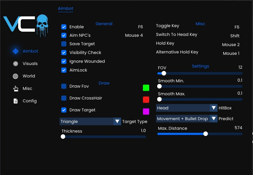This screenshot has width=253, height=175.
Task: Expand the HitBox Head dropdown
Action: (x=187, y=108)
